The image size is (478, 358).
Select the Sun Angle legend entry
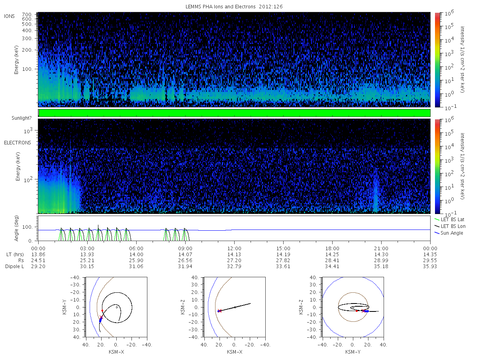(x=449, y=233)
